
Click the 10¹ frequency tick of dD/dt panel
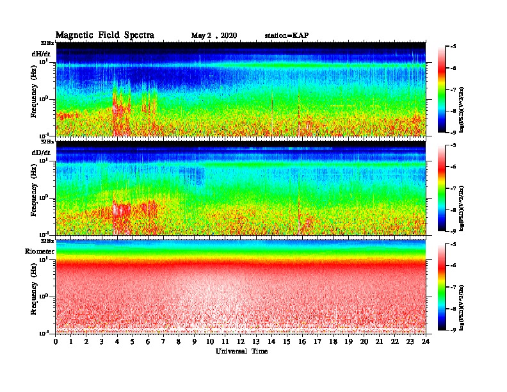[x=44, y=161]
